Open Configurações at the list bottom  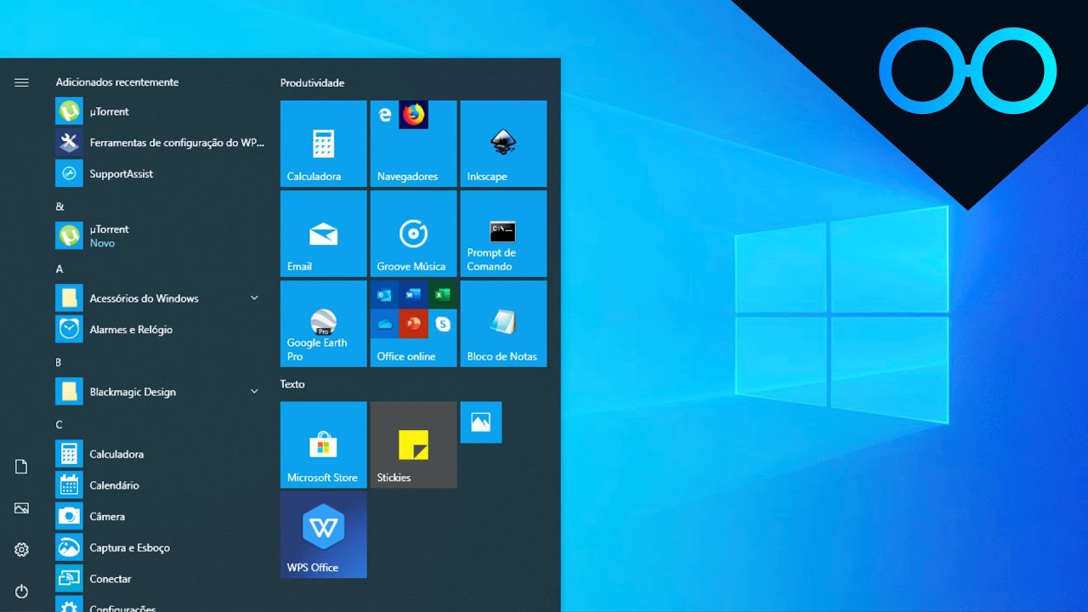click(x=160, y=604)
